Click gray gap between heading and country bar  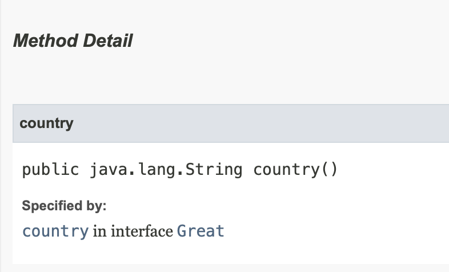tap(223, 77)
